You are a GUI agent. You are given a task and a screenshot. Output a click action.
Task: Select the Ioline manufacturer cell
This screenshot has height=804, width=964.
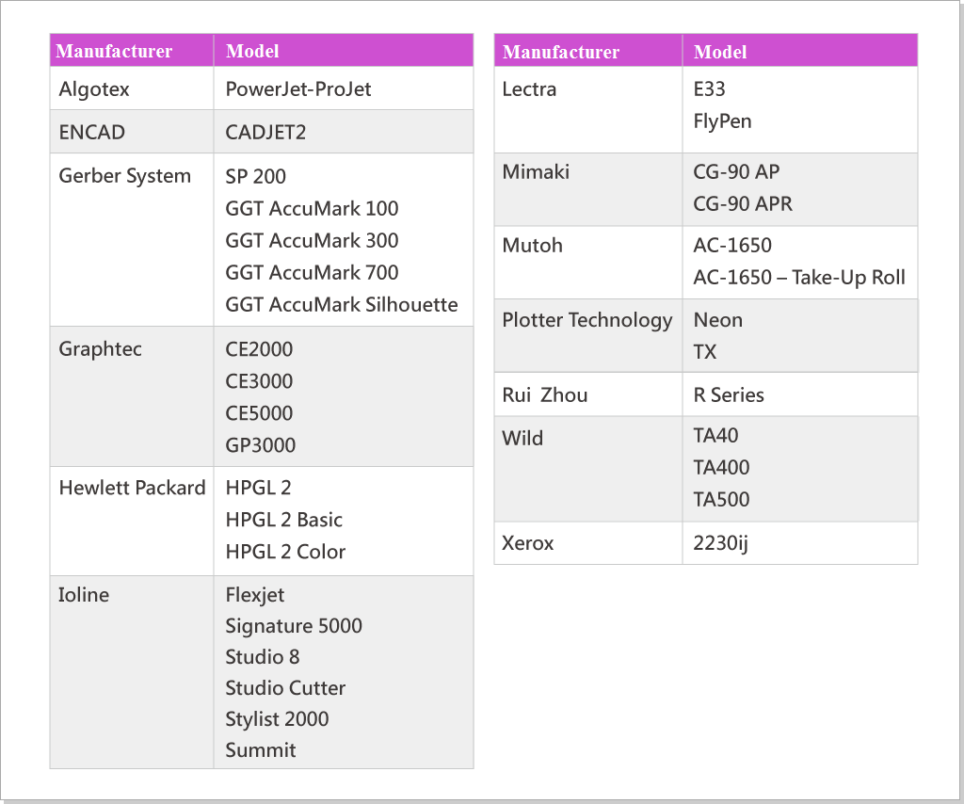tap(84, 595)
